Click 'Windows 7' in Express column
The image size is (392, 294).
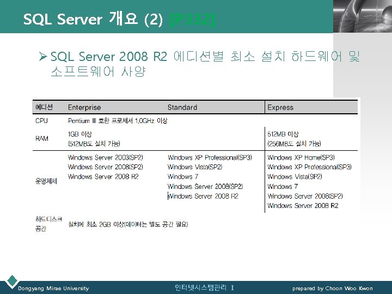[x=283, y=187]
